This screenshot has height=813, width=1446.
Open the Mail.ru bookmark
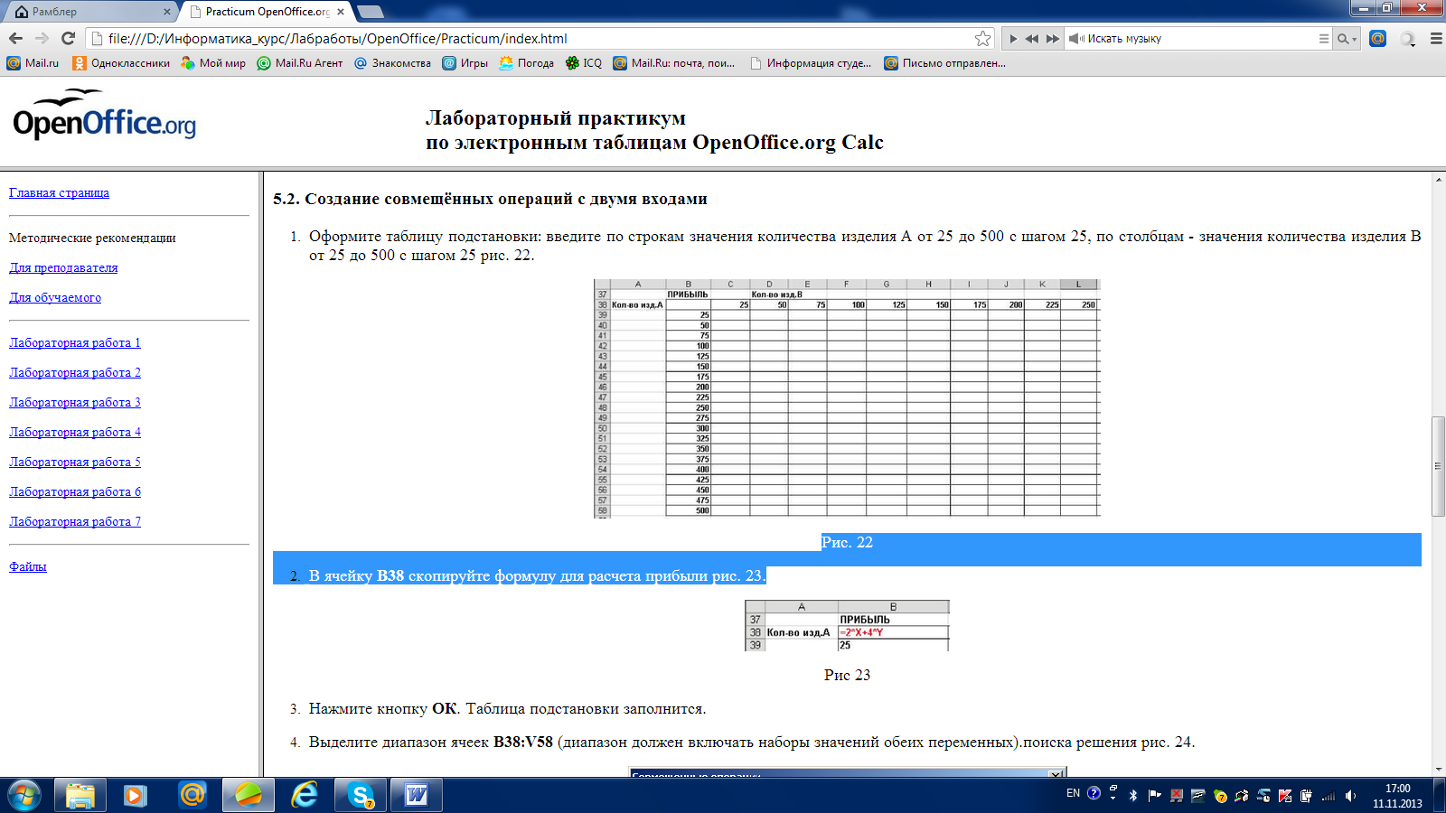pyautogui.click(x=33, y=63)
